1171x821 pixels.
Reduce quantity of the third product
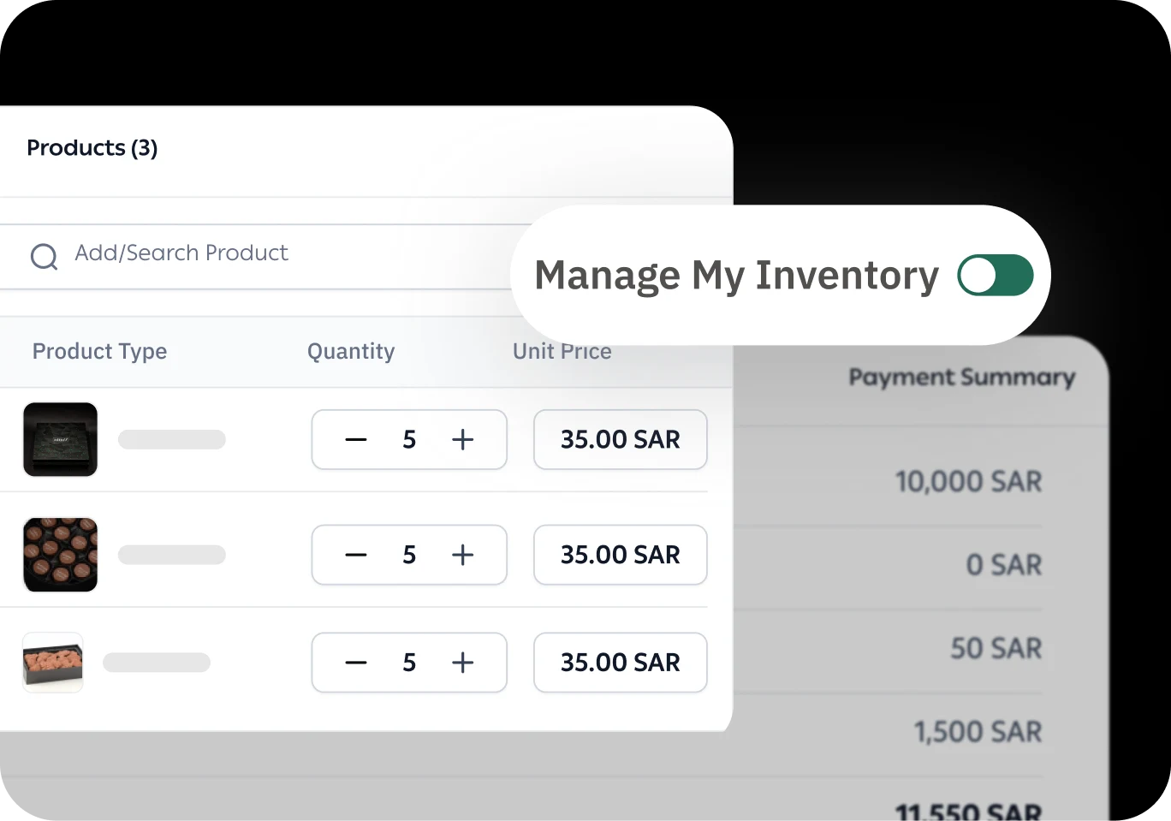pos(355,663)
